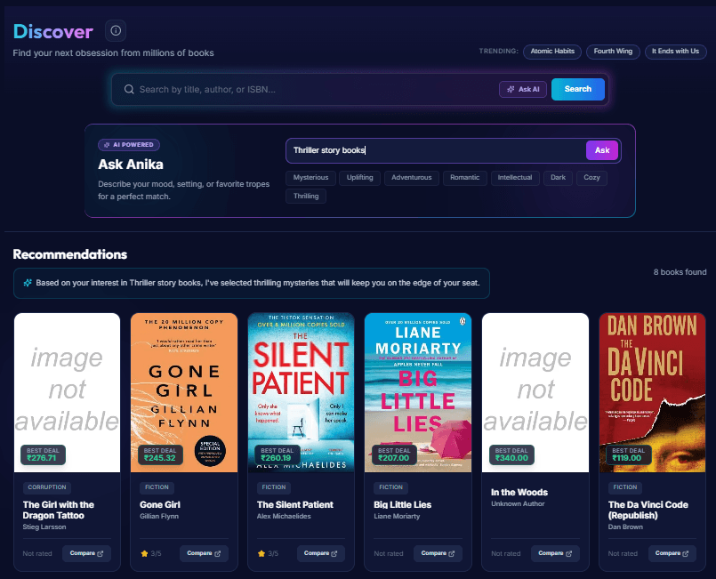
Task: Click the search magnifier icon
Action: tap(129, 89)
